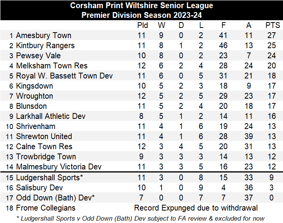This screenshot has height=223, width=283.
Task: Click the D column header
Action: click(x=181, y=25)
